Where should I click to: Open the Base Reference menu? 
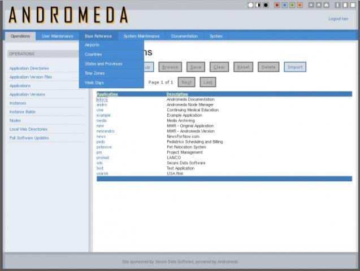(98, 36)
